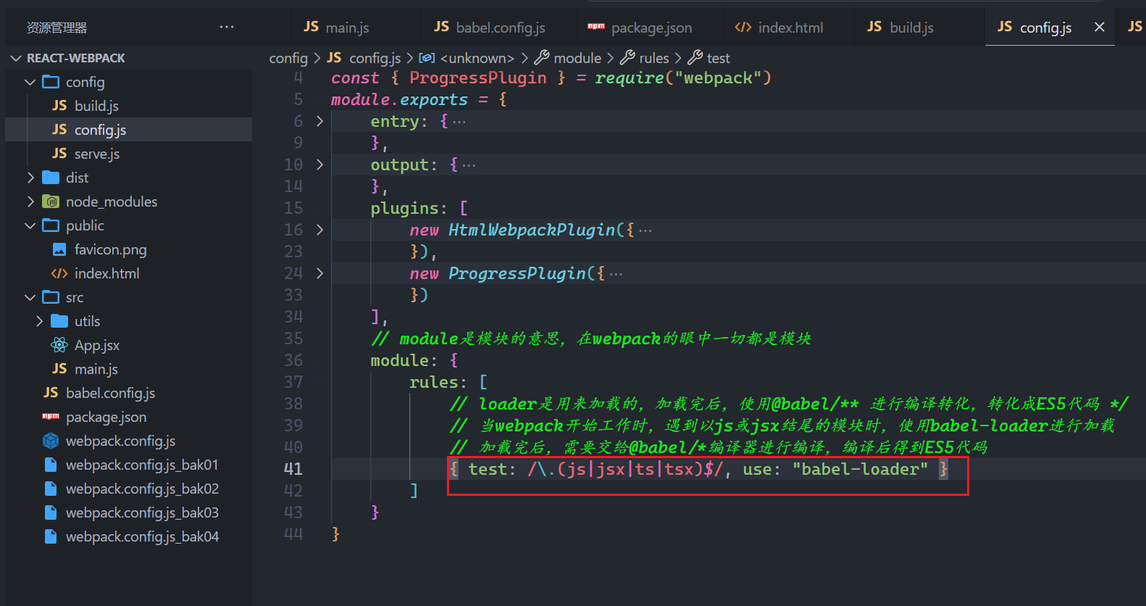Screen dimensions: 1146x606
Task: Click the 资源管理器 explorer panel title
Action: pyautogui.click(x=57, y=28)
